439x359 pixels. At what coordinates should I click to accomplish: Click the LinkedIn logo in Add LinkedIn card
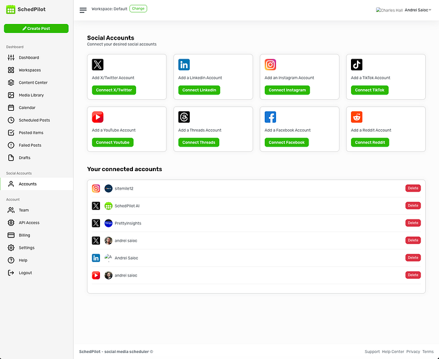coord(184,65)
